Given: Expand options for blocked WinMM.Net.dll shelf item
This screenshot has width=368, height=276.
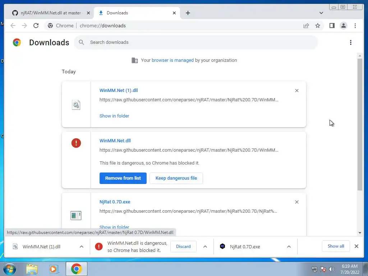Looking at the screenshot, I should (x=205, y=247).
